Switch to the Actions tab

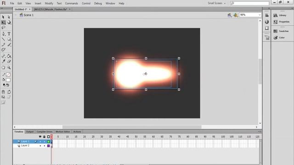77,132
